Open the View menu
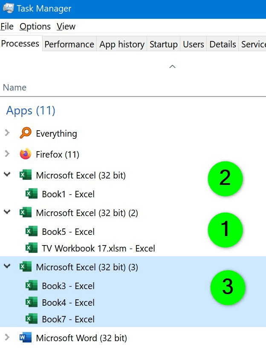This screenshot has width=266, height=348. (66, 26)
